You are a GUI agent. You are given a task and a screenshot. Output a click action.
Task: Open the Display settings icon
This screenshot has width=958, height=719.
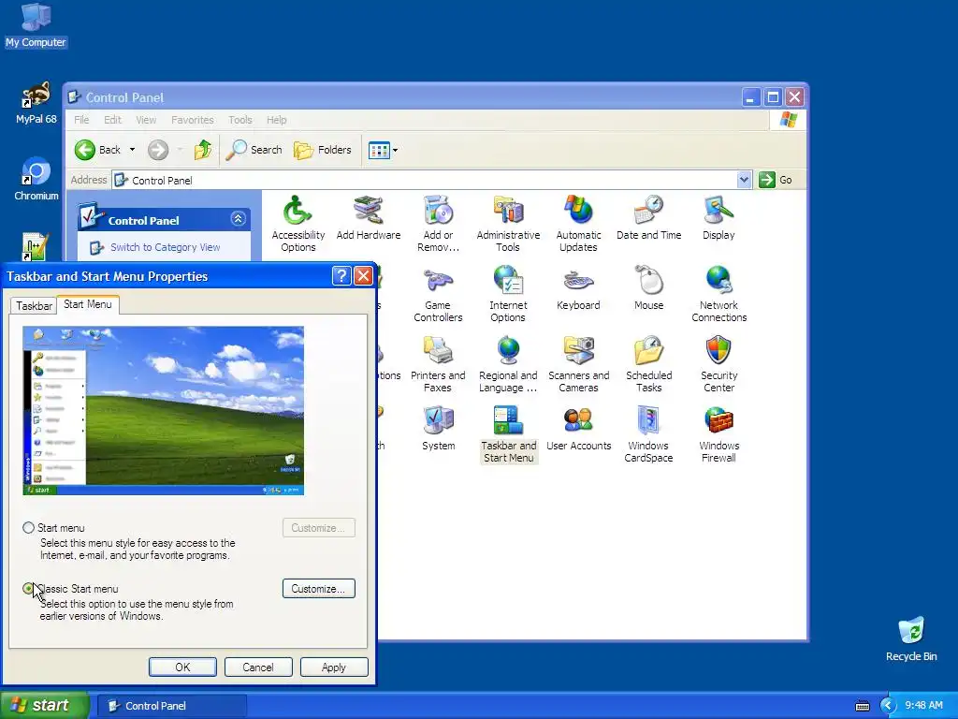[718, 217]
